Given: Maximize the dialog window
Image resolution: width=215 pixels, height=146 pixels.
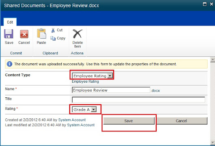Looking at the screenshot, I should [205, 4].
